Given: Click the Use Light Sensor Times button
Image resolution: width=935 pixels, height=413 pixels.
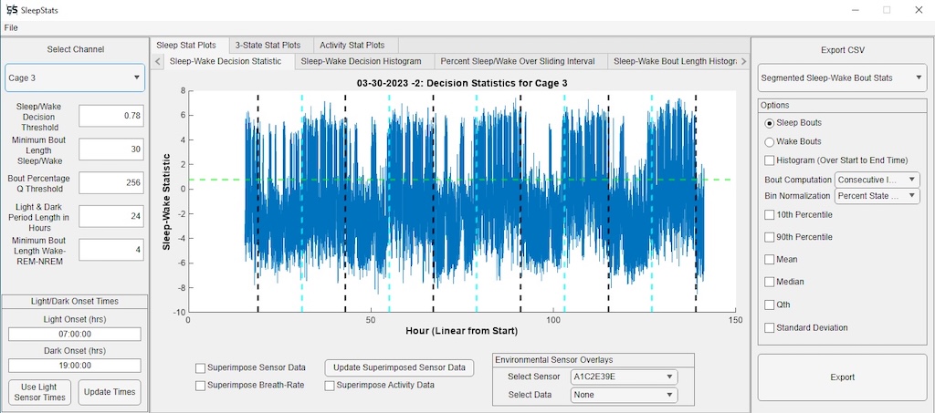Looking at the screenshot, I should coord(40,392).
